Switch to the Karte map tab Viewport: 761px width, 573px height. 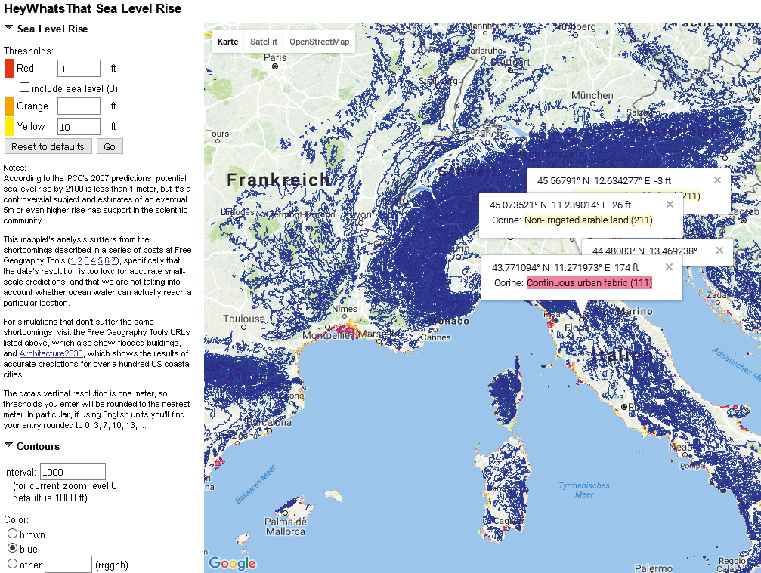pyautogui.click(x=227, y=42)
